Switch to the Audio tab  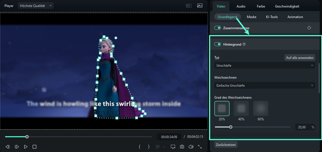coord(241,6)
